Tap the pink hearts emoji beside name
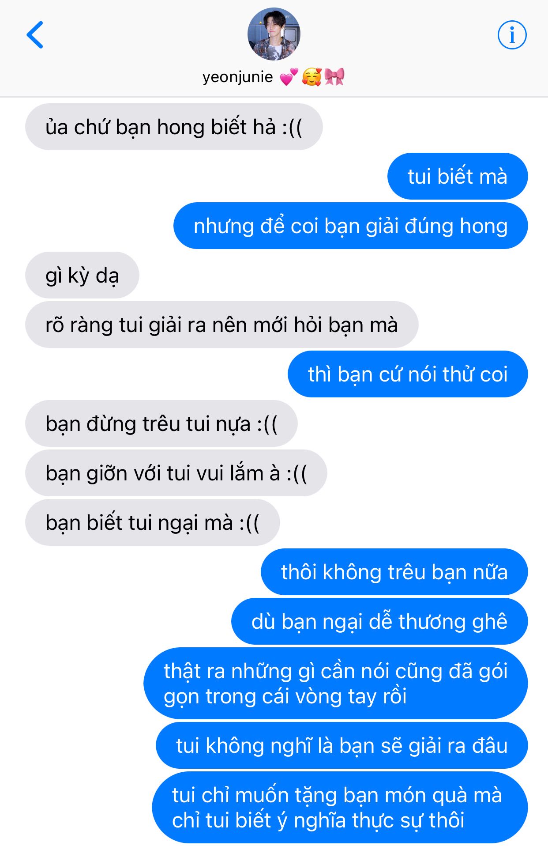The height and width of the screenshot is (846, 548). pyautogui.click(x=289, y=77)
